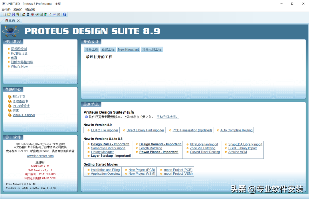Click the New Flowchart button
The height and width of the screenshot is (199, 309).
[128, 49]
